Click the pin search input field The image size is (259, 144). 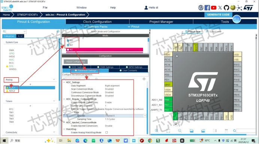click(x=246, y=131)
